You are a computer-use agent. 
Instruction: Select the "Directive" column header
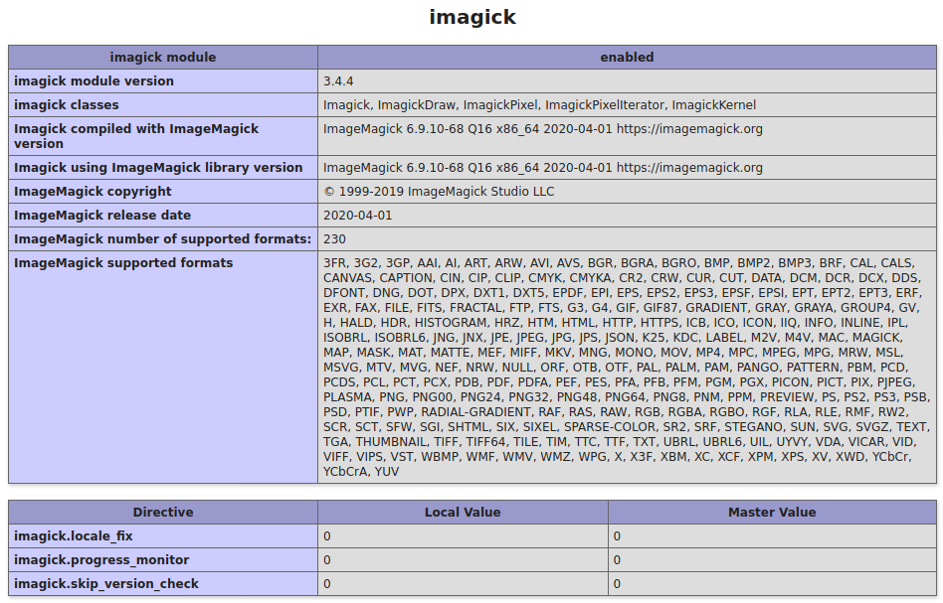(163, 513)
